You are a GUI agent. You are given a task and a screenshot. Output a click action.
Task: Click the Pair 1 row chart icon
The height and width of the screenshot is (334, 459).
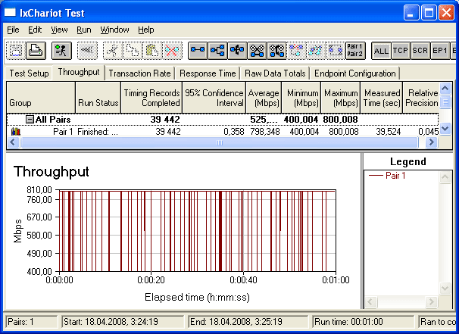click(x=15, y=132)
